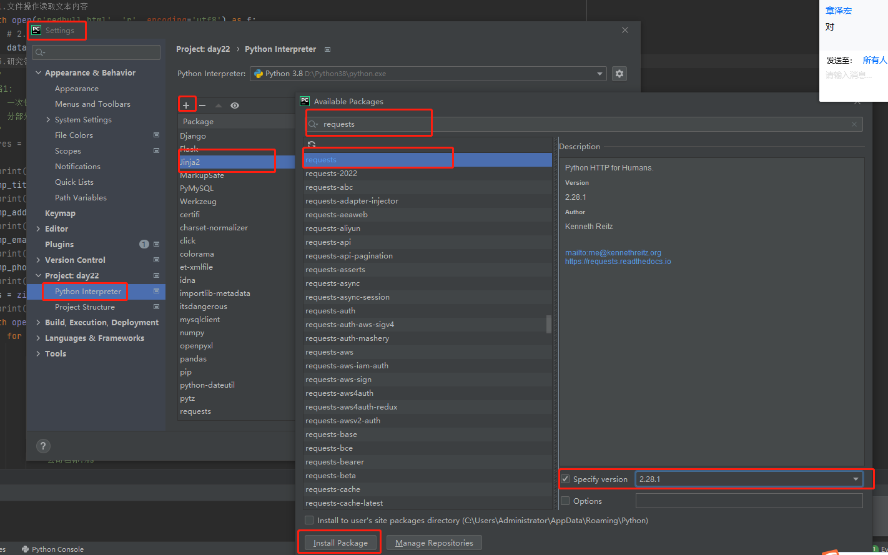Click the plus icon to add package
888x555 pixels.
pos(186,106)
